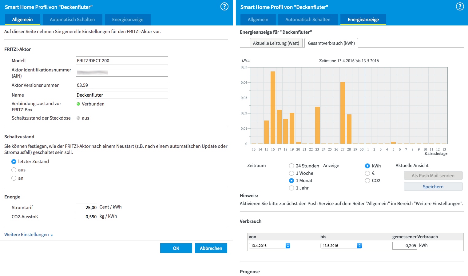This screenshot has height=276, width=468.
Task: Click Aktor Versionsnummer field 03.59
Action: tap(122, 85)
